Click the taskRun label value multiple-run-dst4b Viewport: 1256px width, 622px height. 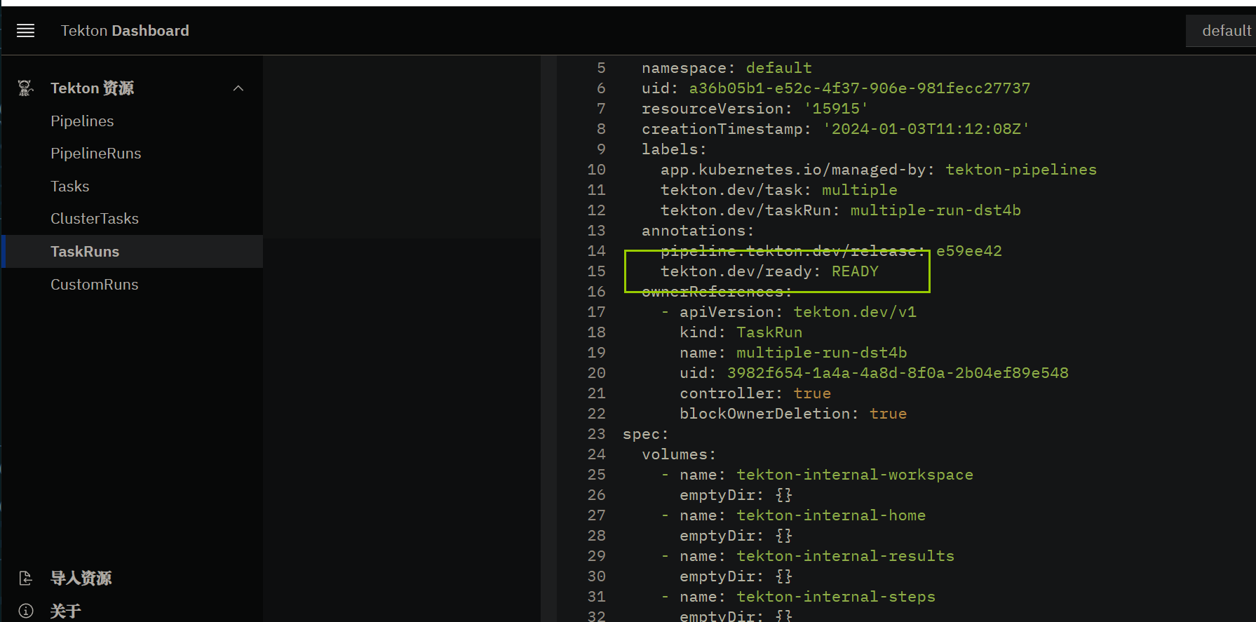[936, 210]
